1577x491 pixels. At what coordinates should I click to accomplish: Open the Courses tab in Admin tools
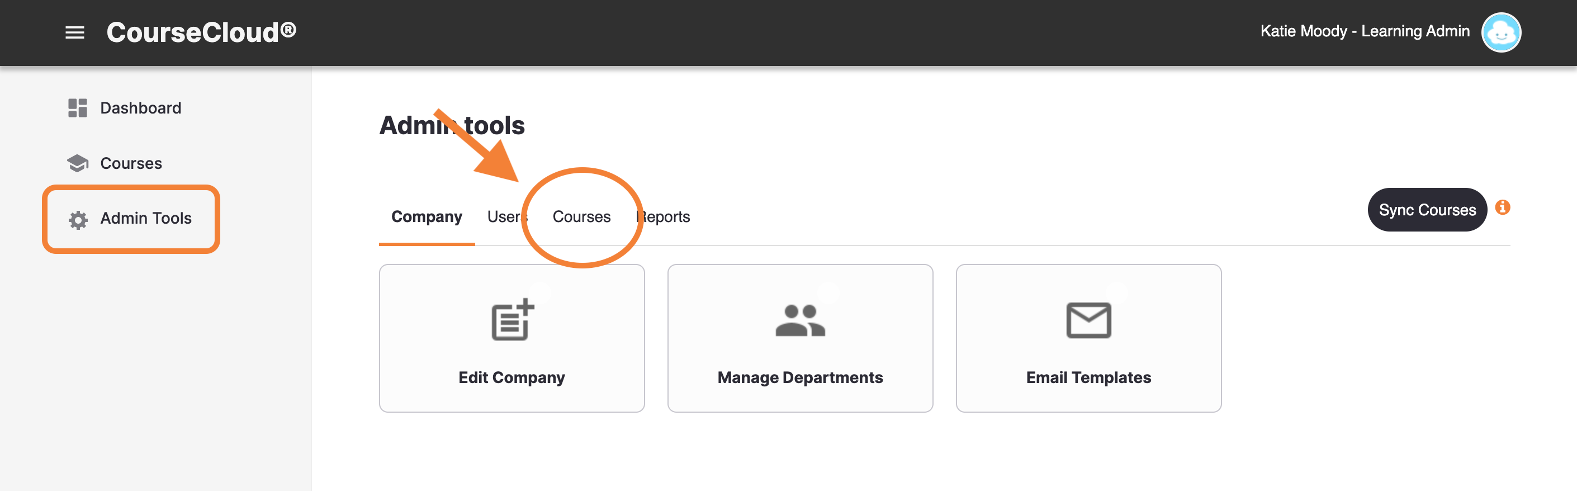[581, 218]
